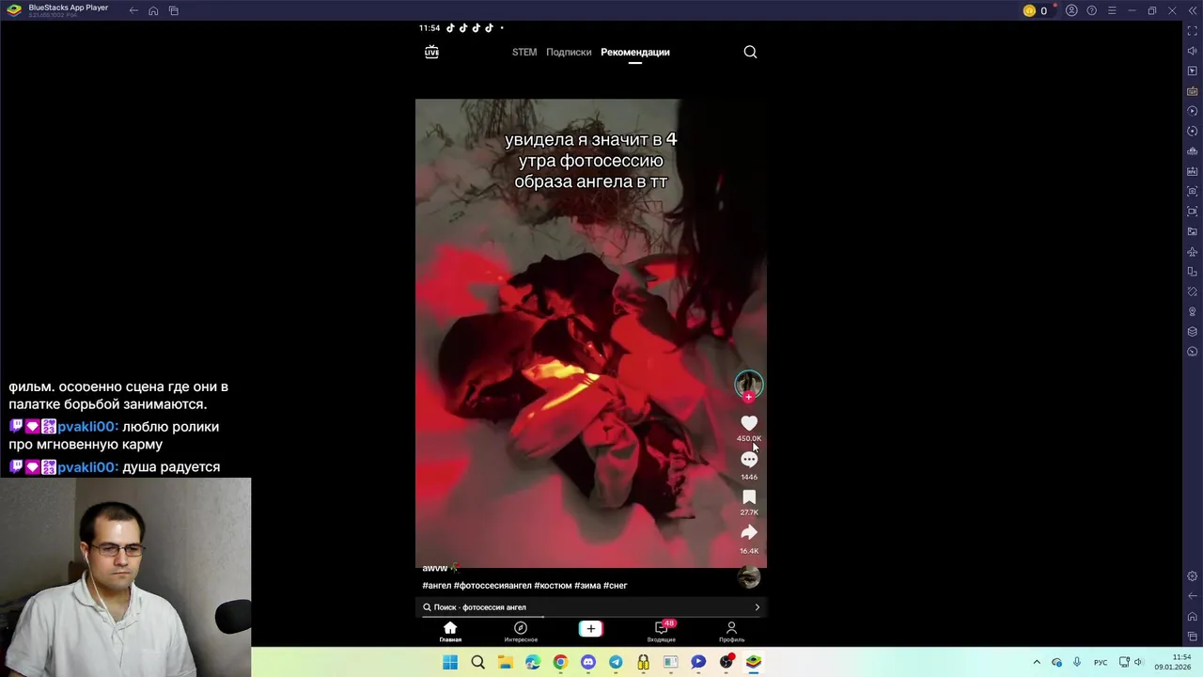Show hidden tray icons chevron

coord(1037,662)
